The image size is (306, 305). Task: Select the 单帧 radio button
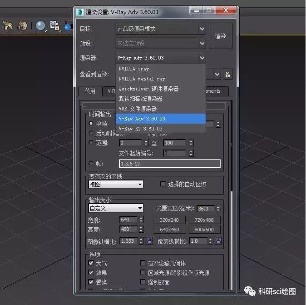[x=91, y=123]
